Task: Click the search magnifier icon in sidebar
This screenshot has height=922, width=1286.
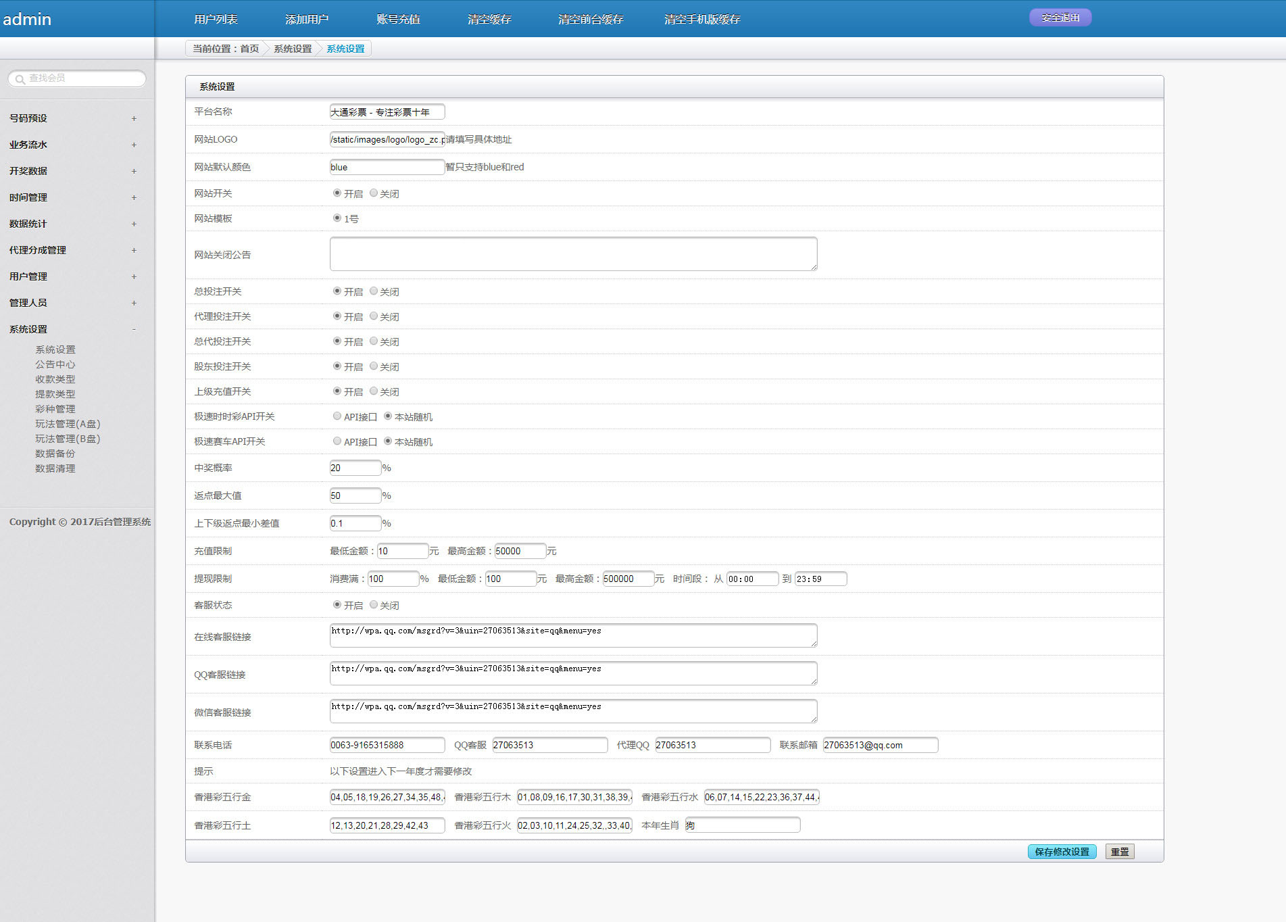Action: [20, 79]
